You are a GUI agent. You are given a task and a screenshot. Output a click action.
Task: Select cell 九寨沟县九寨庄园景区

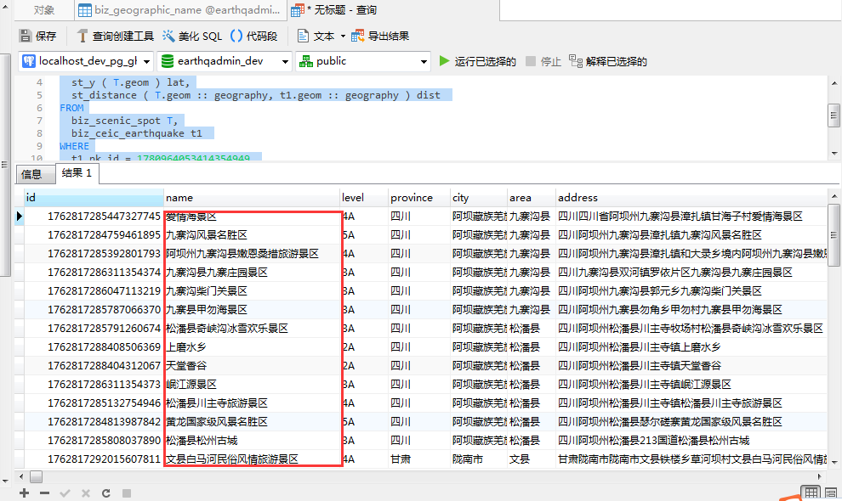(x=252, y=273)
